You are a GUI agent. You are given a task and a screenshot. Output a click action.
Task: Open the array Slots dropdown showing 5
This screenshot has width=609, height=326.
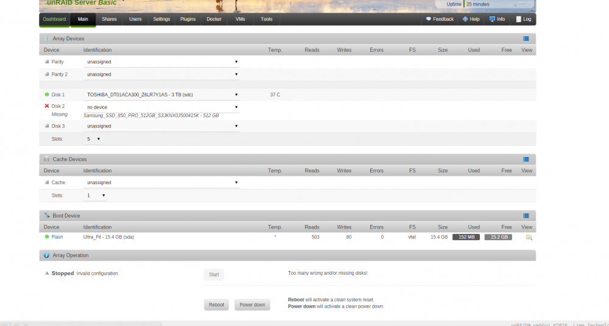pos(93,139)
